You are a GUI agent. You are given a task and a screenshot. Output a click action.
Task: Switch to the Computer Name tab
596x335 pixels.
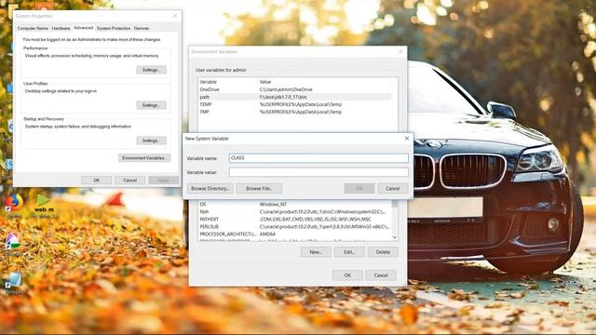tap(33, 28)
